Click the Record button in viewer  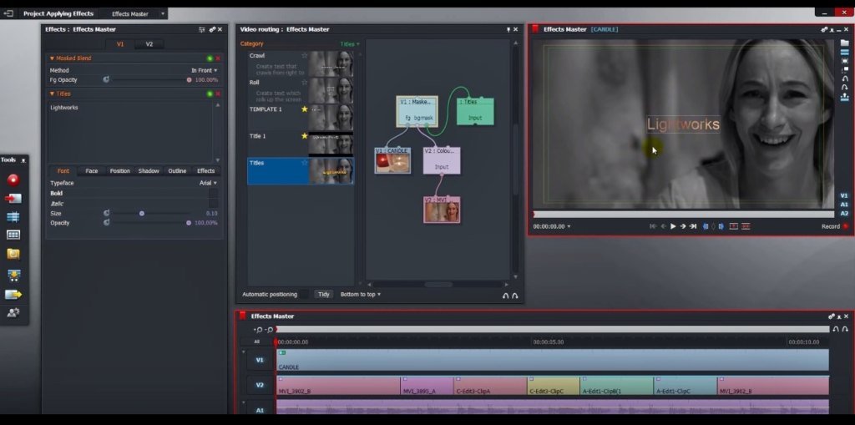[x=835, y=226]
